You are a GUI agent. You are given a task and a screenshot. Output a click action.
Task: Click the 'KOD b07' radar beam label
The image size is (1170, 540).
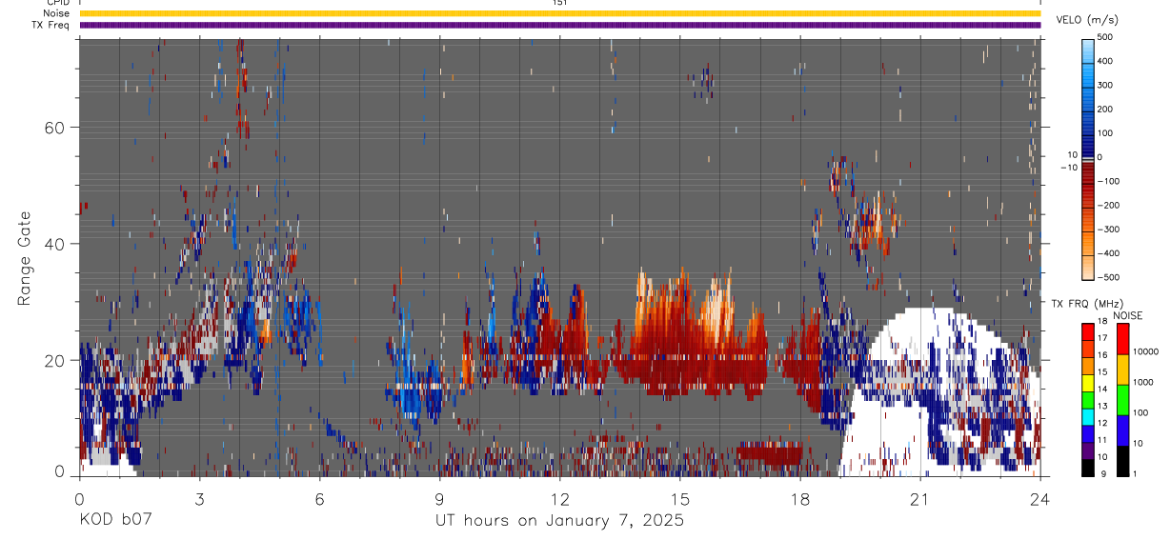(114, 520)
